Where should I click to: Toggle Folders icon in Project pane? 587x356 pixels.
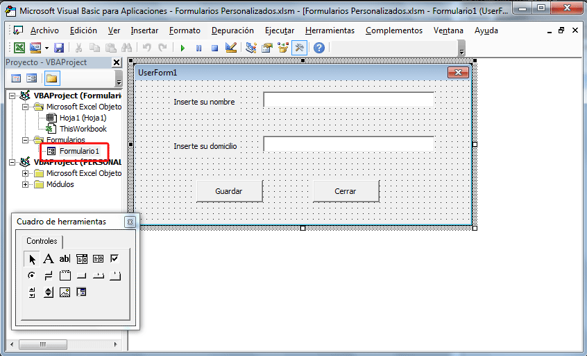coord(52,78)
